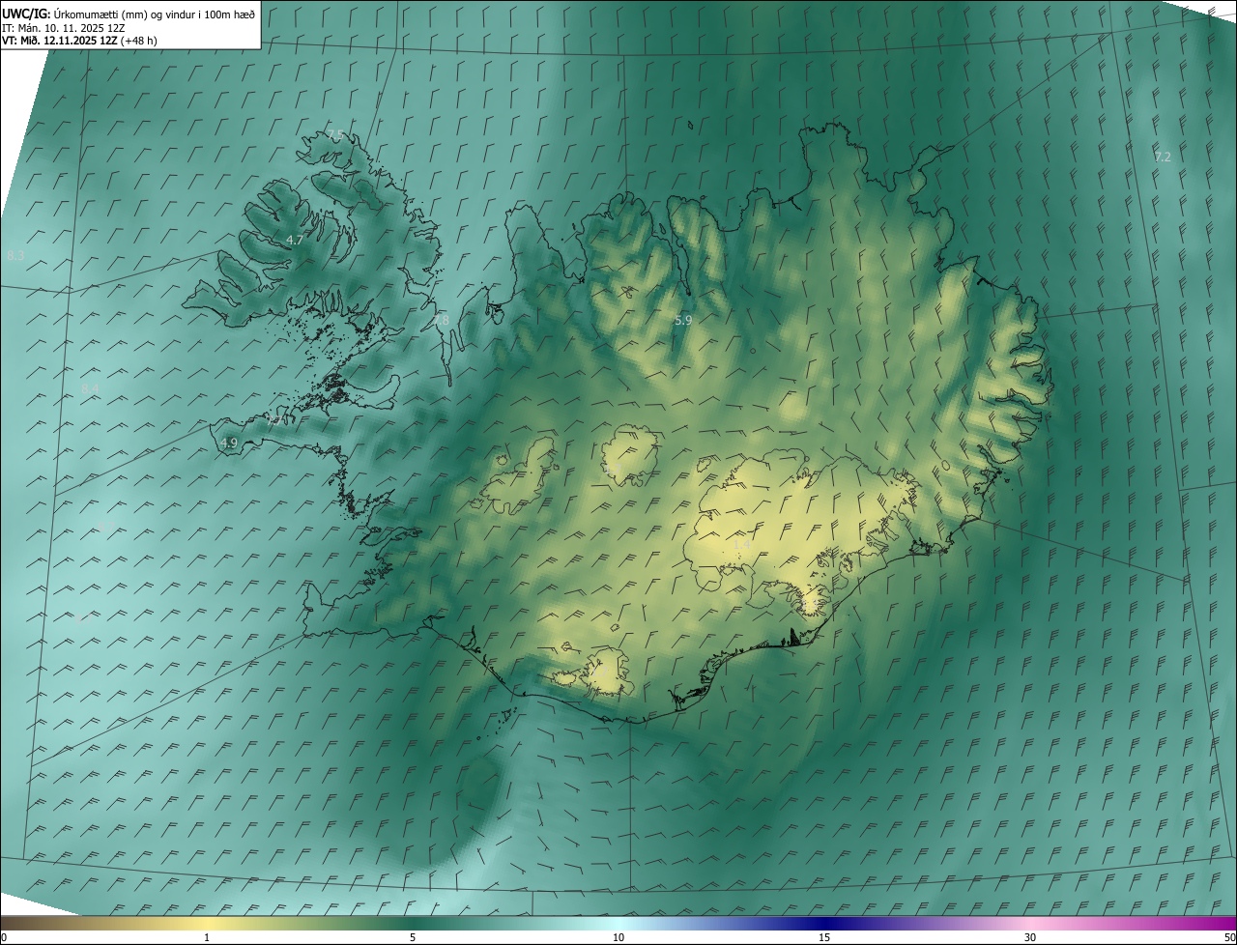Click the "4.9" value on the western peninsula
The width and height of the screenshot is (1237, 945).
[x=229, y=443]
